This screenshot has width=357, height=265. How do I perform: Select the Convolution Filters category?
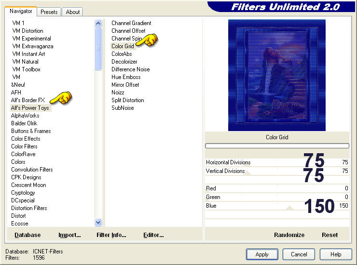coord(32,170)
